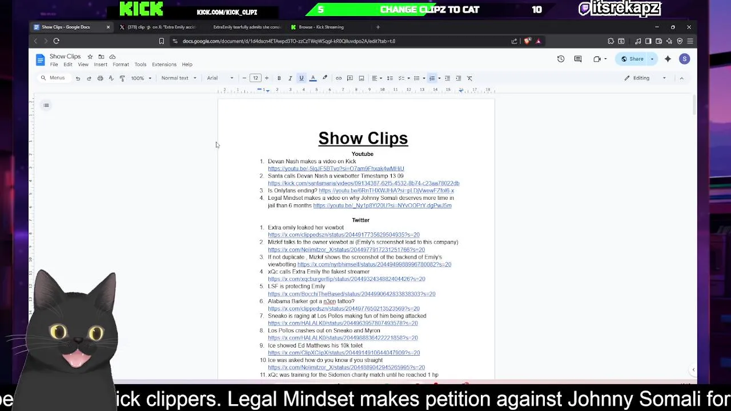
Task: Open the Arial font dropdown
Action: pos(220,78)
